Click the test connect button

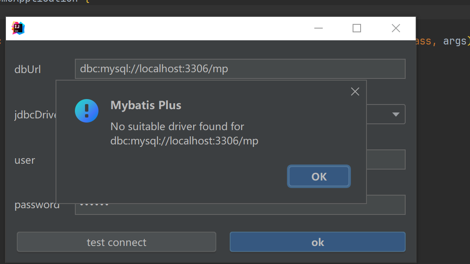pyautogui.click(x=116, y=242)
